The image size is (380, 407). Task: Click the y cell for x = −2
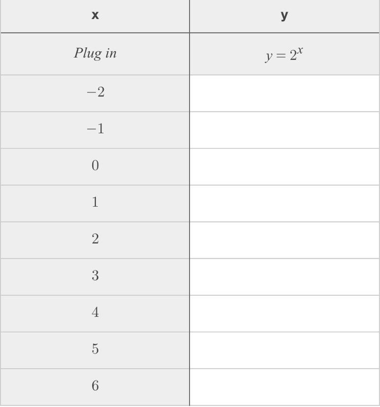pos(284,94)
